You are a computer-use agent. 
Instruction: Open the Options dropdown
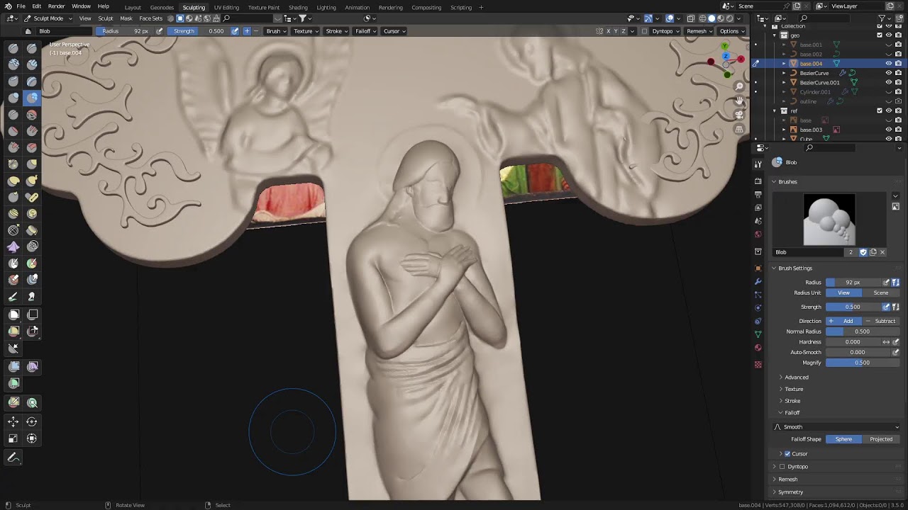731,31
